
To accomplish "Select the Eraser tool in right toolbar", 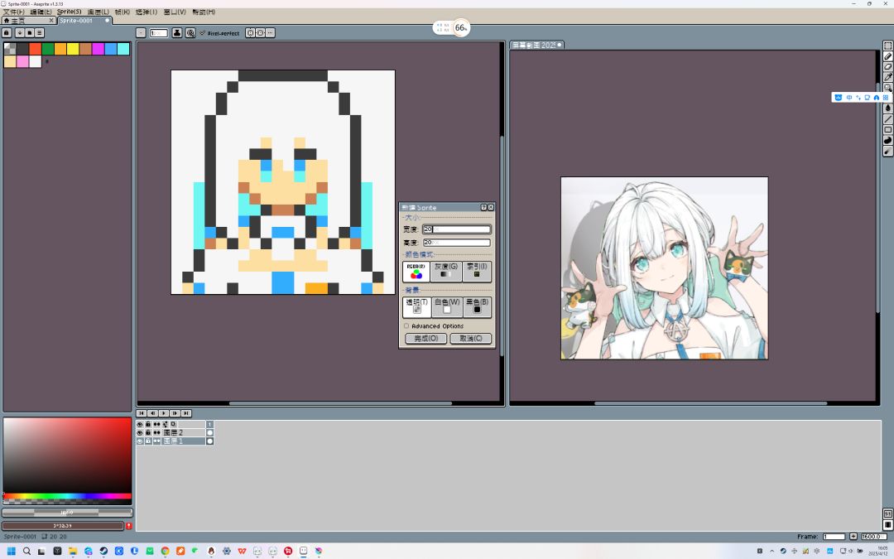I will click(888, 67).
